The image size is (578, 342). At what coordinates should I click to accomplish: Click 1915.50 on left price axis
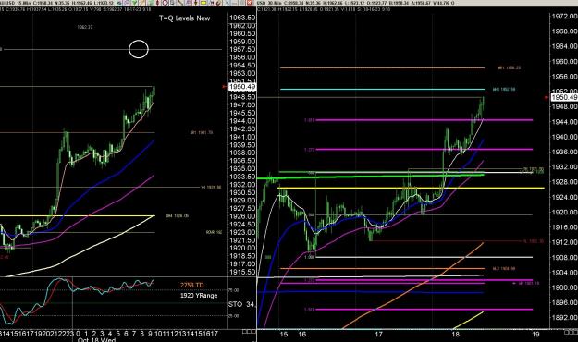242,272
